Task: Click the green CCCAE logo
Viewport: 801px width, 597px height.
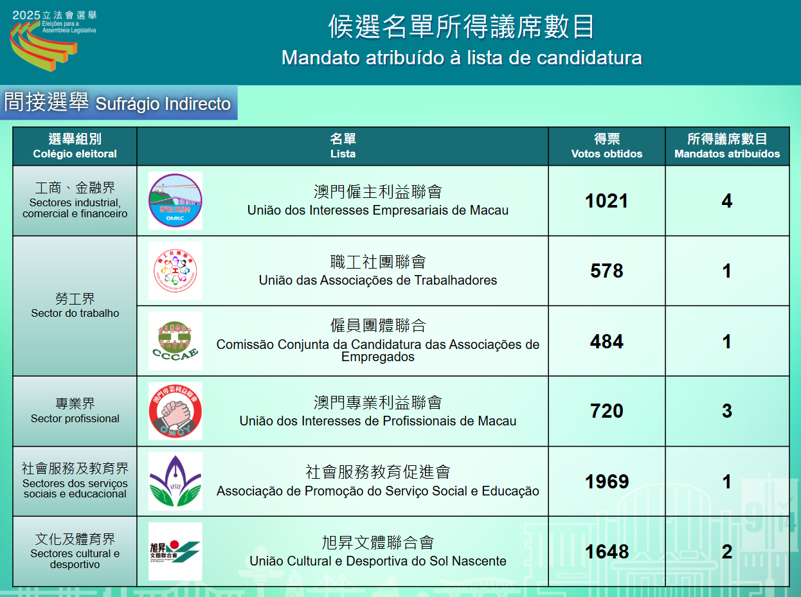Action: click(175, 341)
